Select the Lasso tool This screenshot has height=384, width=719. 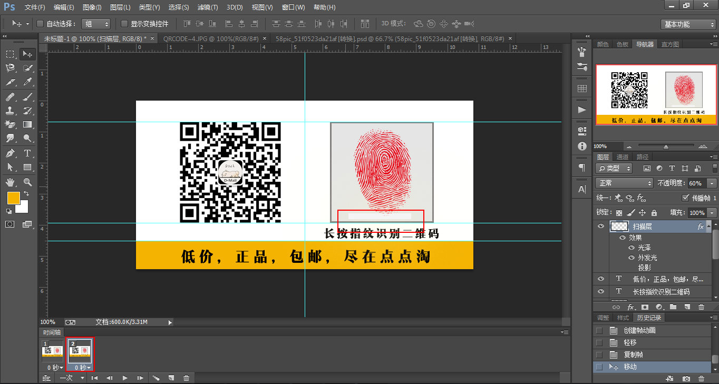(x=10, y=68)
